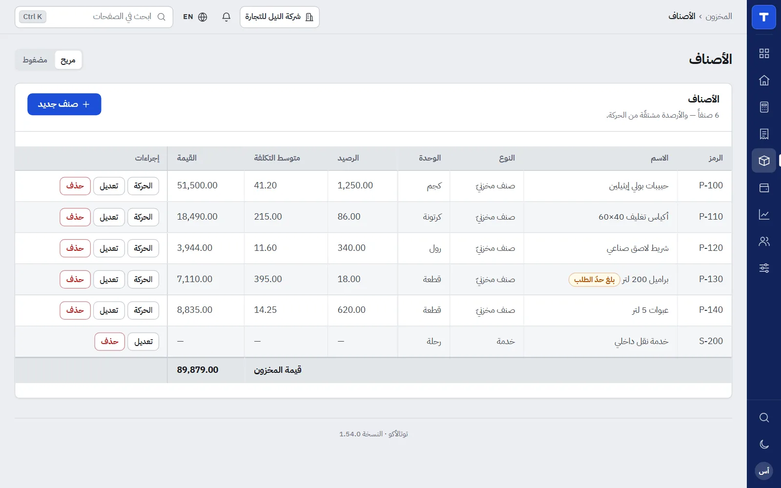The image size is (781, 488).
Task: Open the dashboard grid icon in sidebar
Action: point(764,54)
